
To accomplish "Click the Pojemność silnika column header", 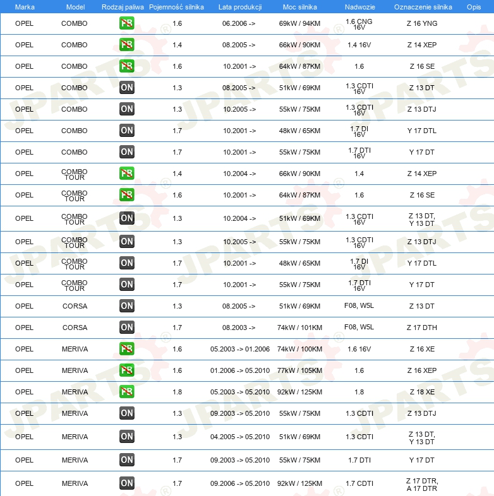I will tap(176, 7).
